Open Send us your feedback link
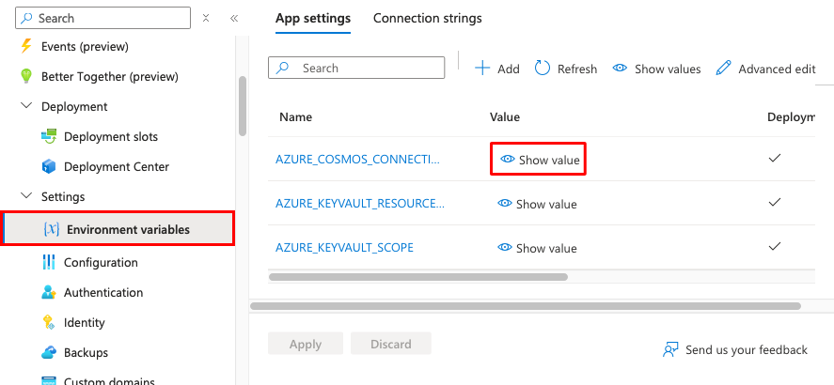This screenshot has width=834, height=385. (x=735, y=349)
